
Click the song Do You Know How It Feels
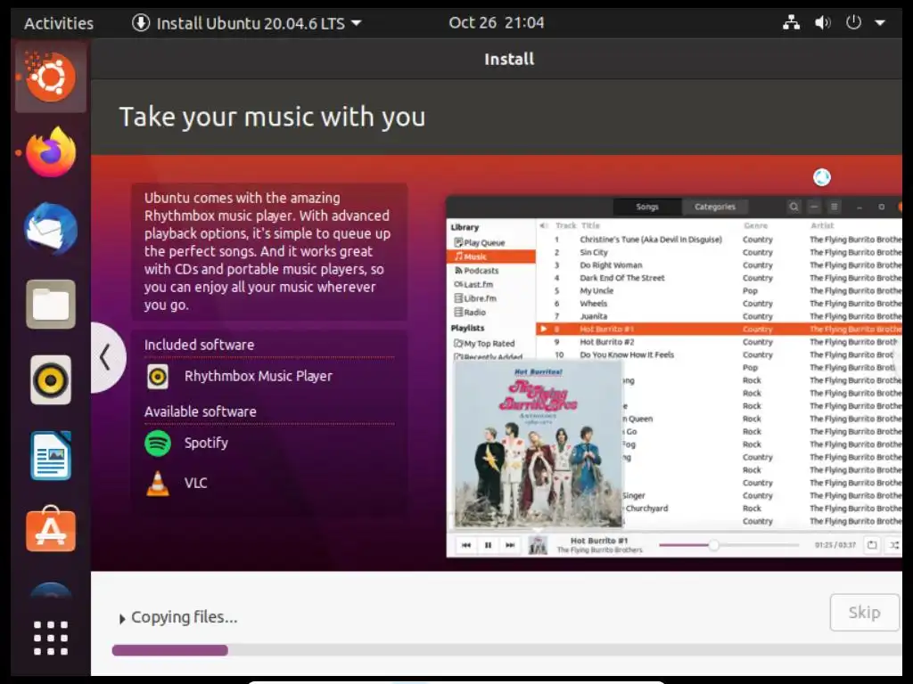tap(720, 354)
